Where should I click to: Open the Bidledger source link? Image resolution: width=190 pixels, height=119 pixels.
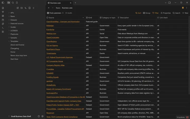click(x=50, y=26)
